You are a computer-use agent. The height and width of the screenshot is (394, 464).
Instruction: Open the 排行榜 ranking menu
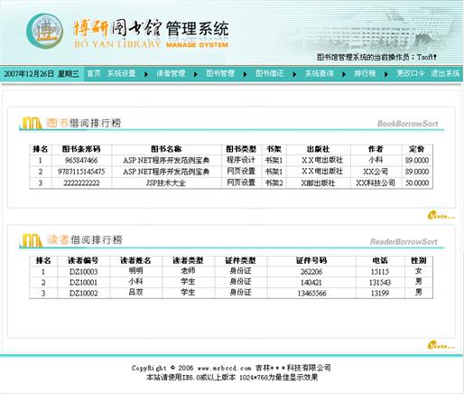tap(365, 73)
